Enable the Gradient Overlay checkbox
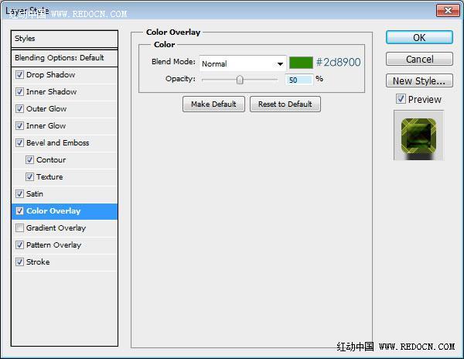 click(19, 228)
